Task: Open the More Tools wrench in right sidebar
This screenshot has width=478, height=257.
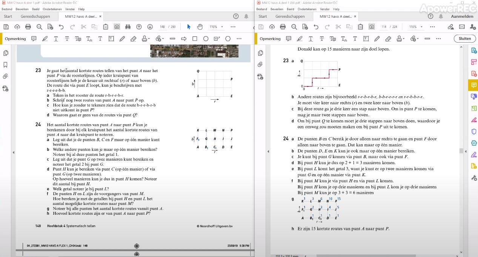Action: click(x=474, y=178)
